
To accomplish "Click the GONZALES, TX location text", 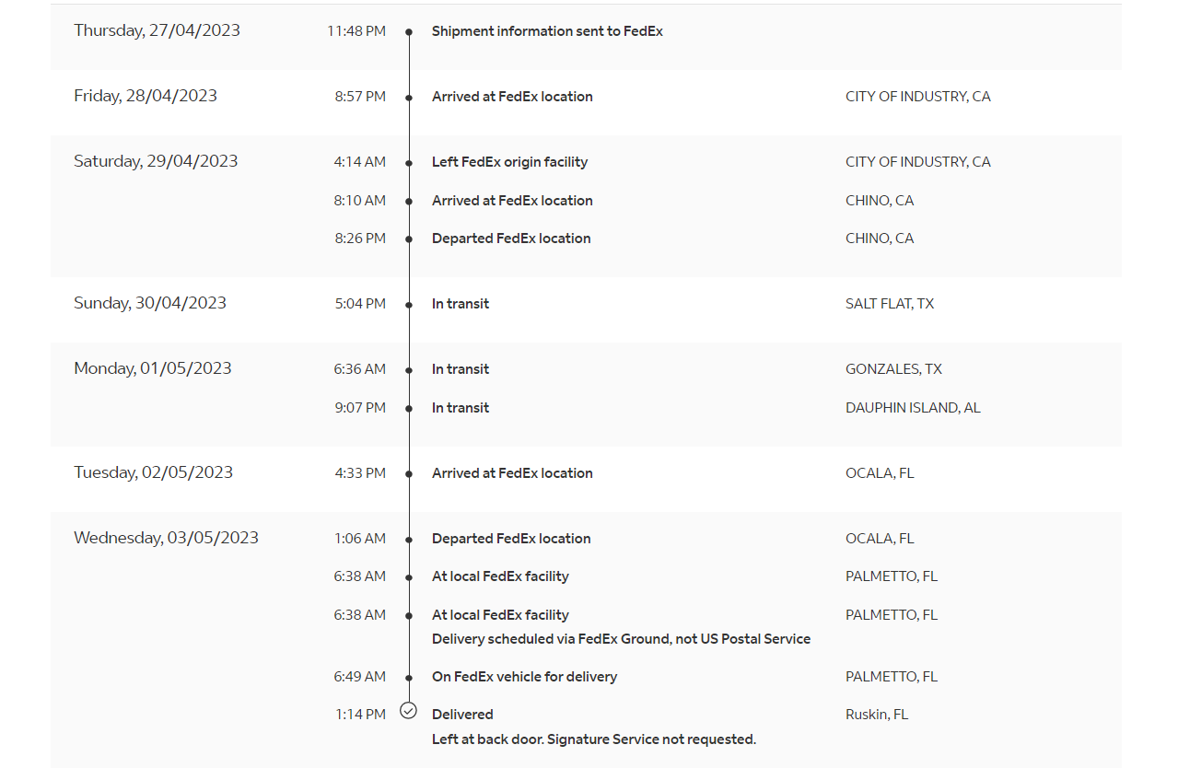I will point(893,369).
